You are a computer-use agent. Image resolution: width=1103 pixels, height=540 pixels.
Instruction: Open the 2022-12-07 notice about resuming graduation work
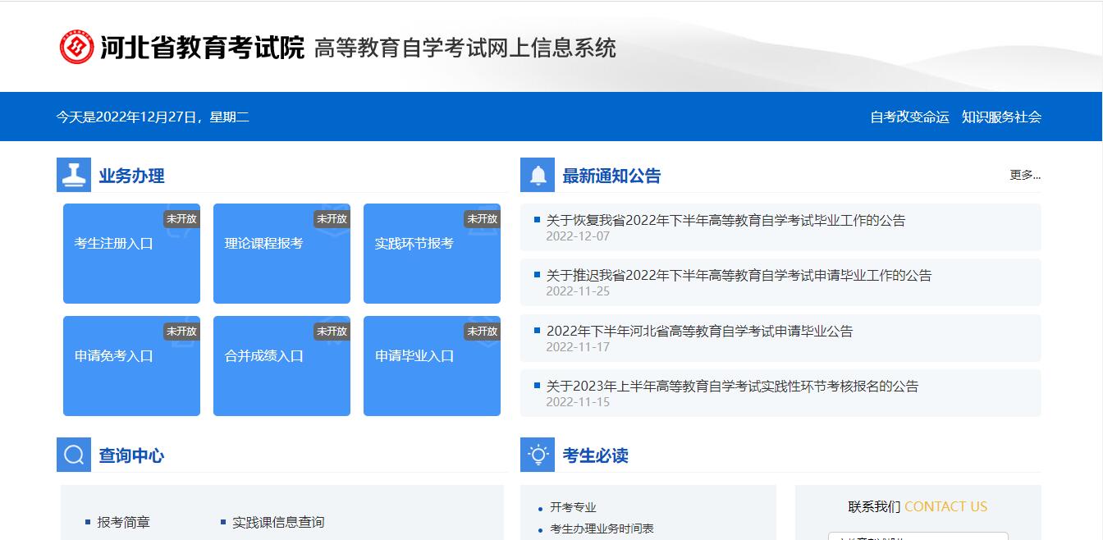(725, 221)
